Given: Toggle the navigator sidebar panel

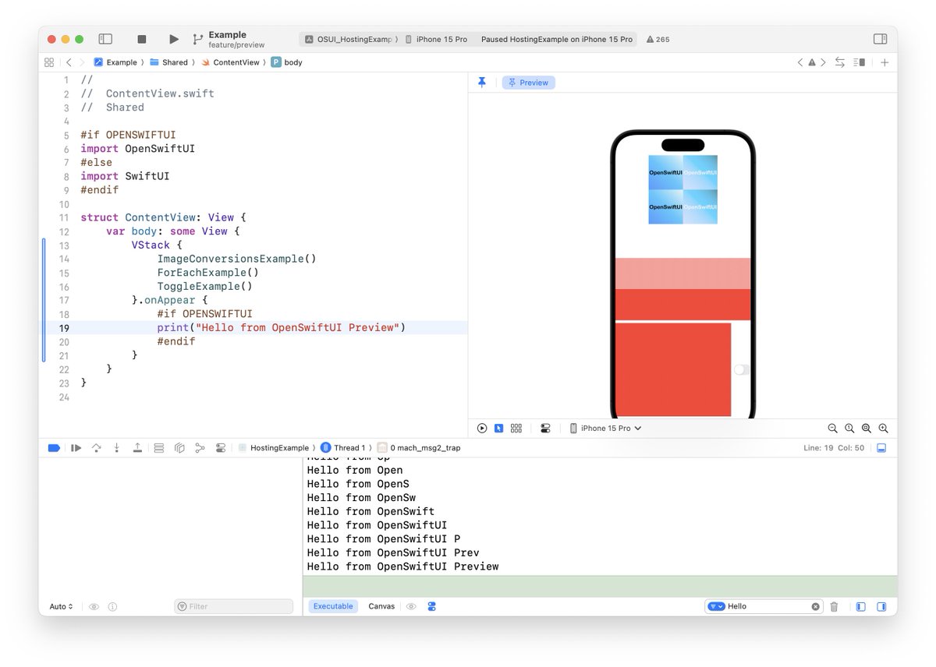Looking at the screenshot, I should tap(105, 39).
